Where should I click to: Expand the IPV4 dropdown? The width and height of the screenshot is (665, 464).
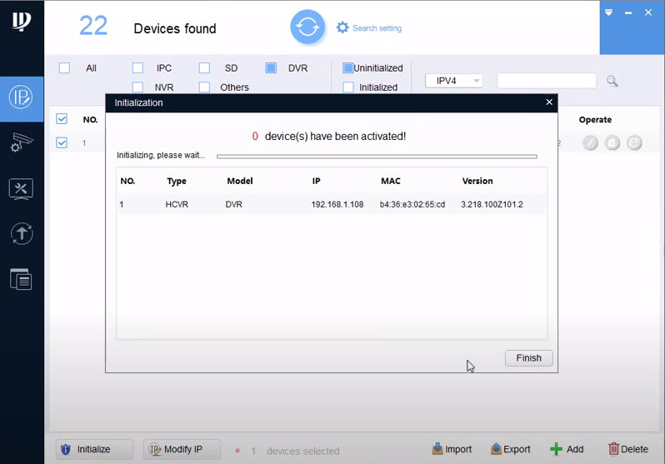pyautogui.click(x=454, y=81)
